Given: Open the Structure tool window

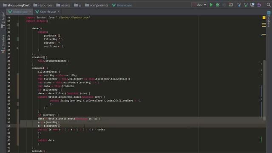Looking at the screenshot, I should [3, 44].
